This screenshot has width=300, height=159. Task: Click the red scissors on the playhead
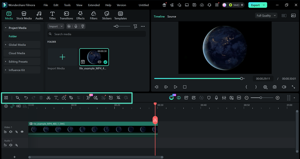[155, 120]
